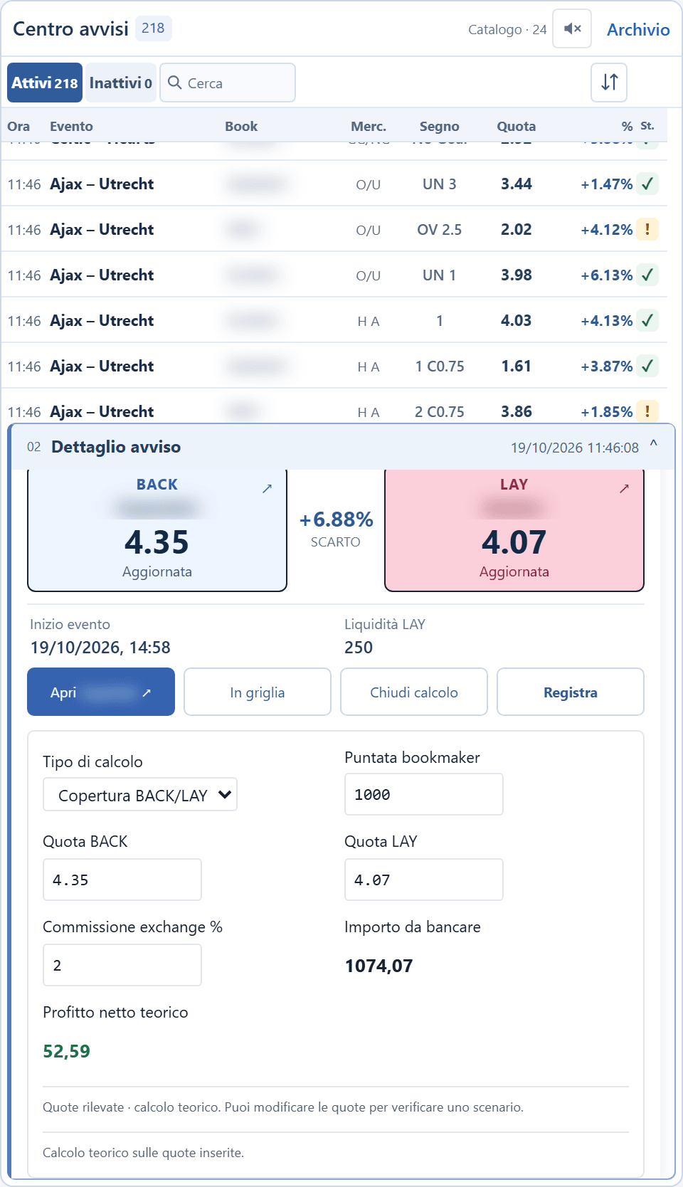The width and height of the screenshot is (683, 1187).
Task: Select the Ajax – Utrecht OV 2.5 row
Action: coord(334,229)
